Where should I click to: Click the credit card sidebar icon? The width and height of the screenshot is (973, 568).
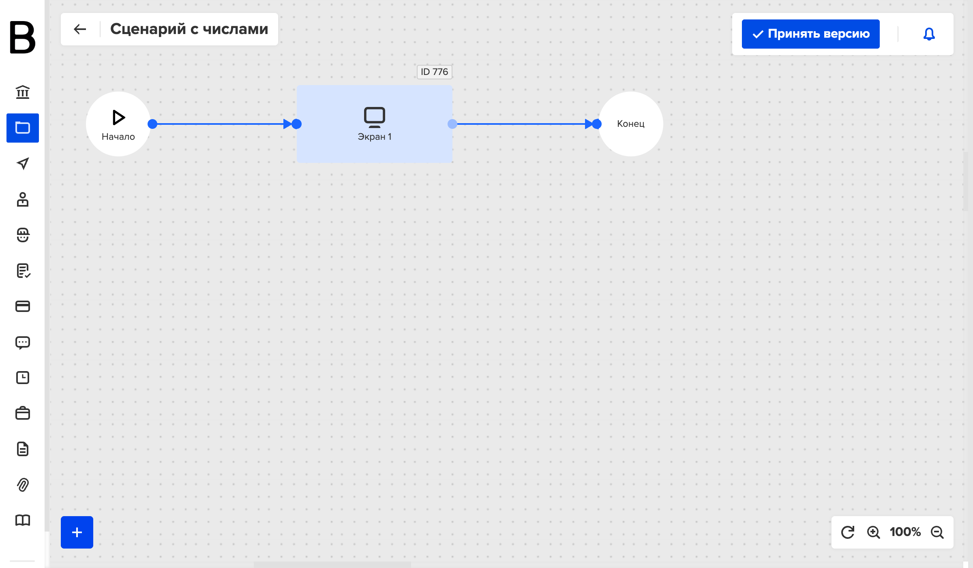click(23, 306)
